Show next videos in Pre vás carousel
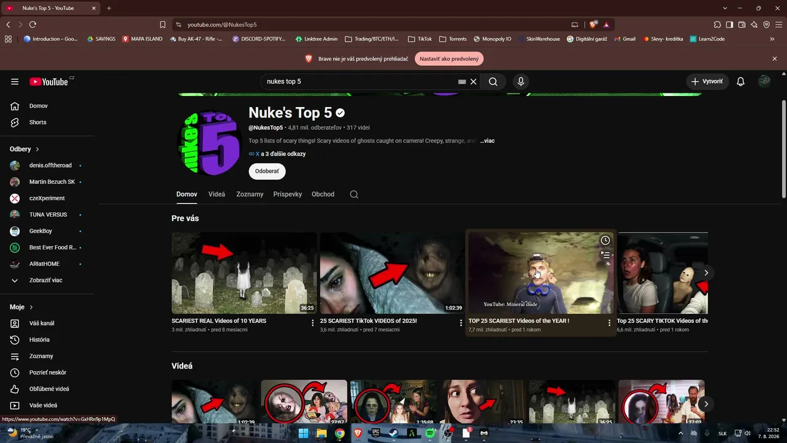 [x=706, y=273]
